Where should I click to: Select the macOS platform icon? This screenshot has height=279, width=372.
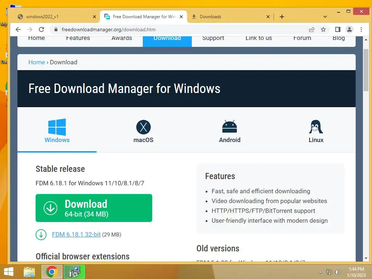(143, 127)
